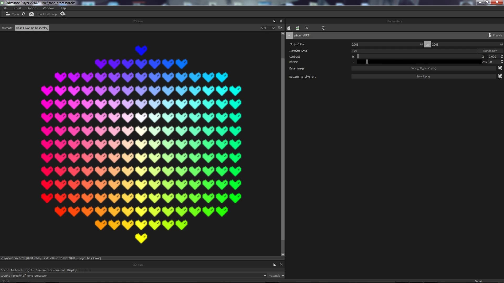Image resolution: width=504 pixels, height=283 pixels.
Task: Toggle the image button beside cube_3D_demo.png
Action: point(500,68)
